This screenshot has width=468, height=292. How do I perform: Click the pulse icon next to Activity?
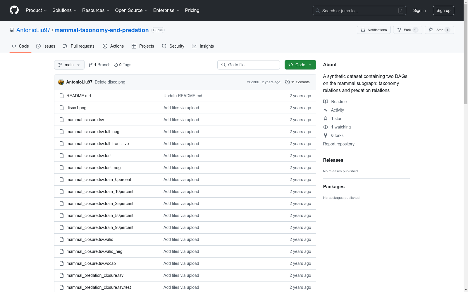coord(326,110)
